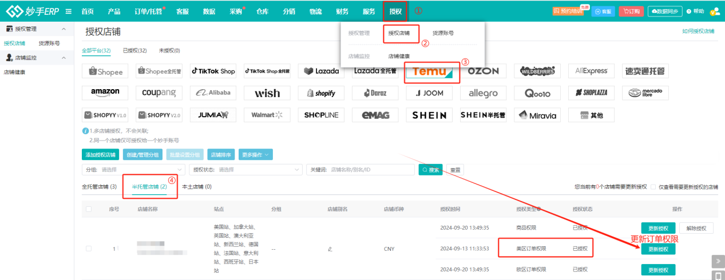
Task: Choose the Coupang platform logo
Action: pos(159,93)
